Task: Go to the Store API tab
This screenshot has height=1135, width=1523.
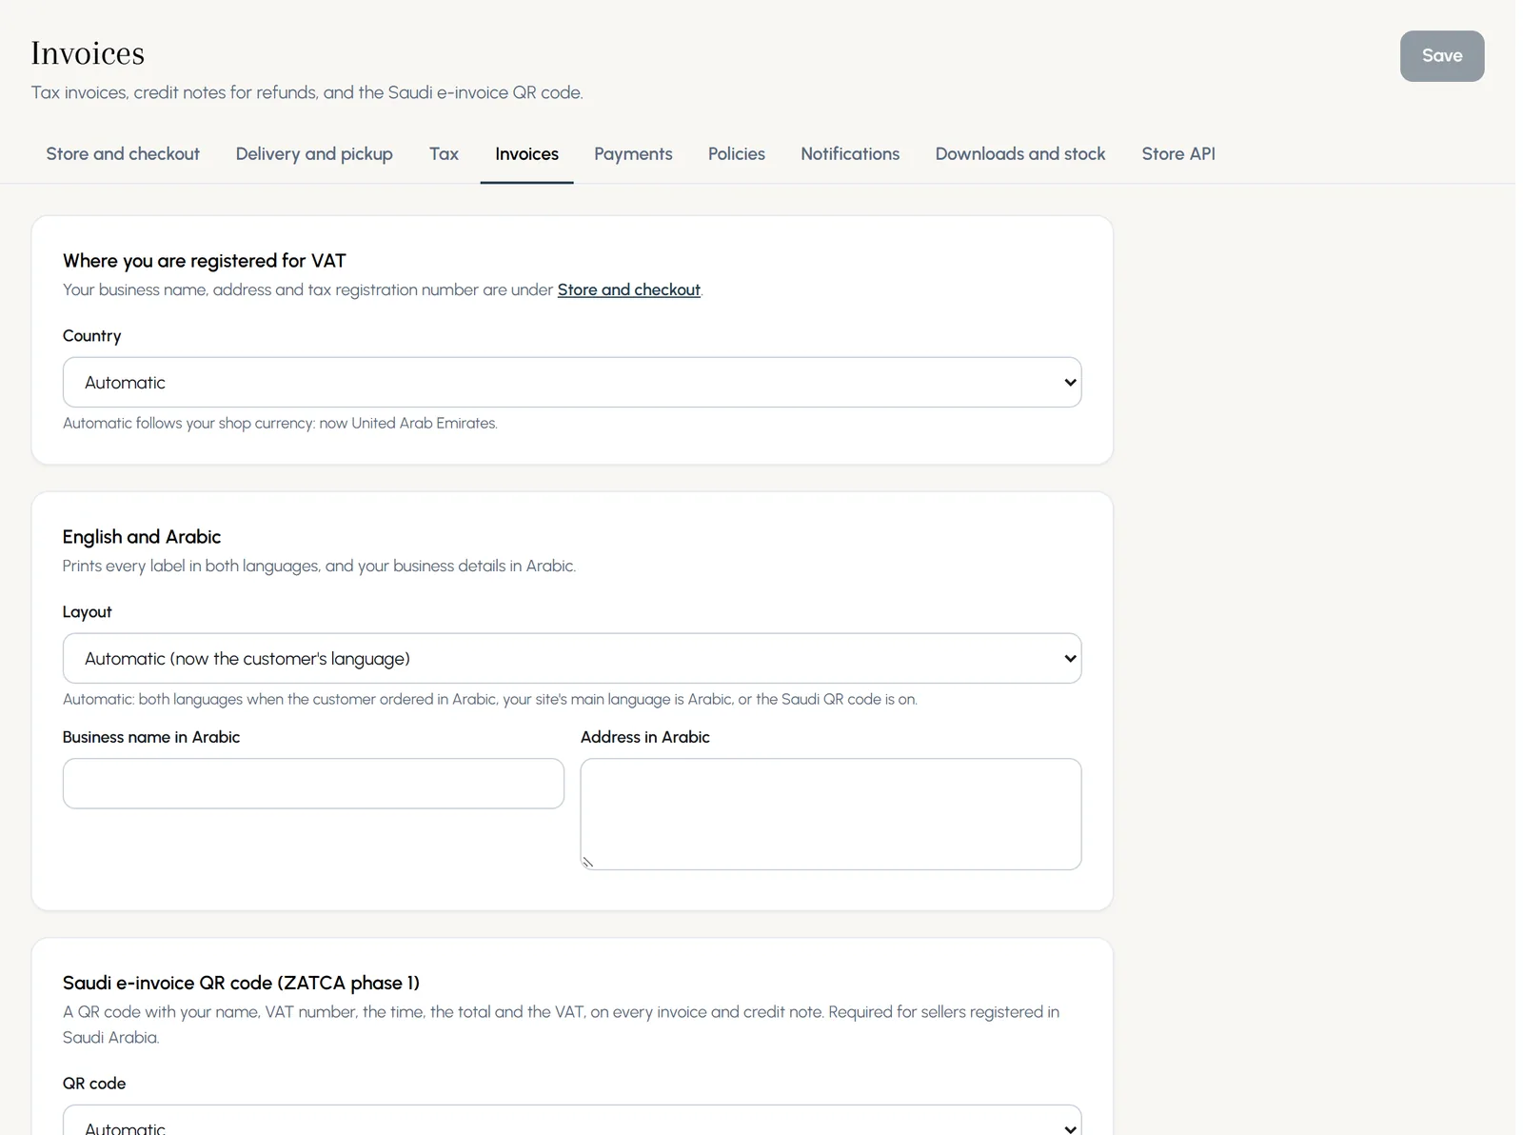Action: 1178,154
